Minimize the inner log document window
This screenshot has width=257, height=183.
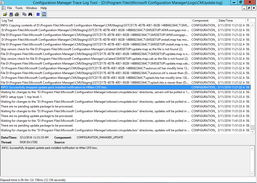244,8
